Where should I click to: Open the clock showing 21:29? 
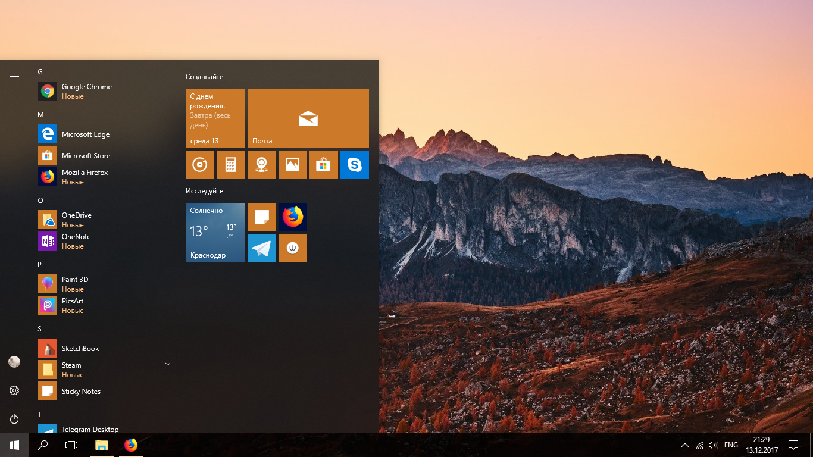pos(762,445)
